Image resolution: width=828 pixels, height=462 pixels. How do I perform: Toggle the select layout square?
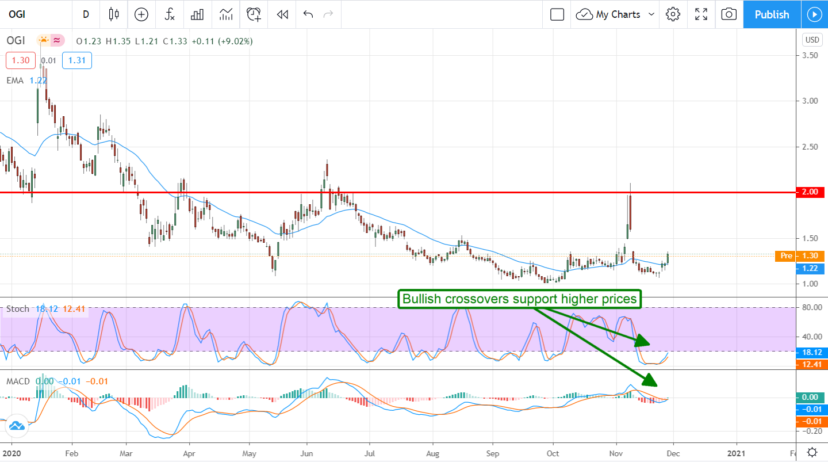click(557, 14)
